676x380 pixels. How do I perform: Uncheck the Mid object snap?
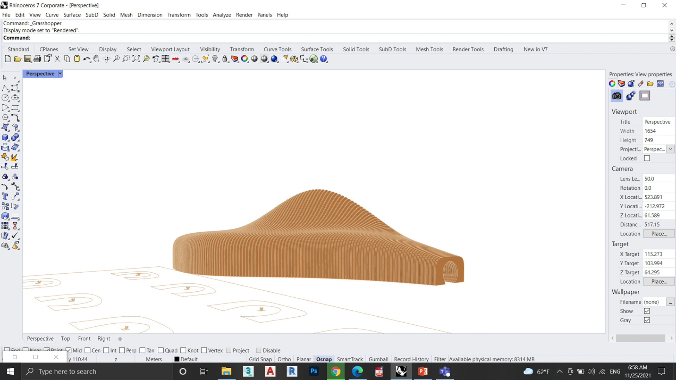pos(69,350)
